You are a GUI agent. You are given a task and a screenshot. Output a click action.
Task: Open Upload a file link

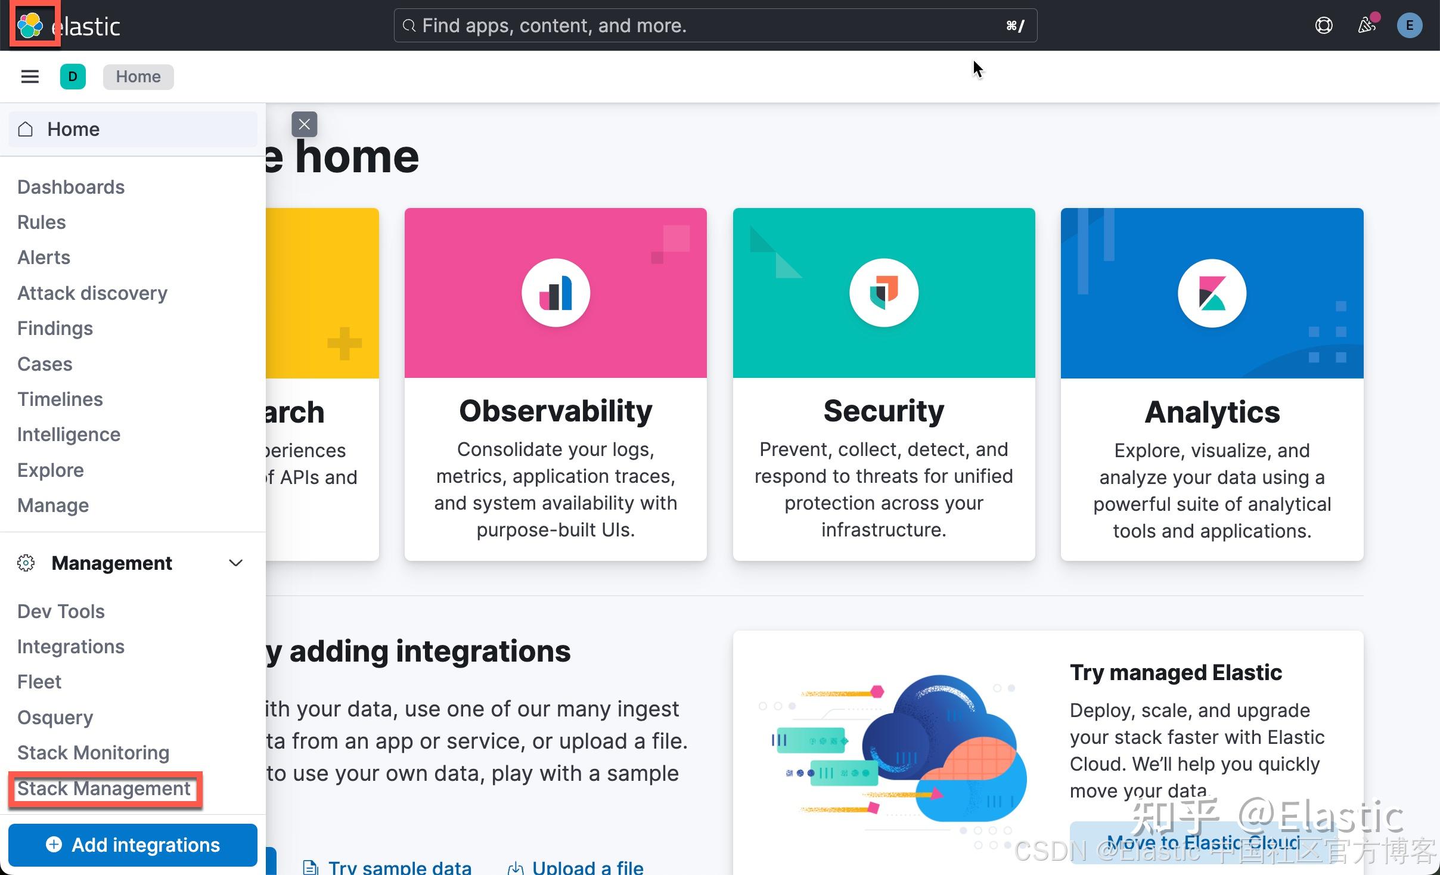586,867
